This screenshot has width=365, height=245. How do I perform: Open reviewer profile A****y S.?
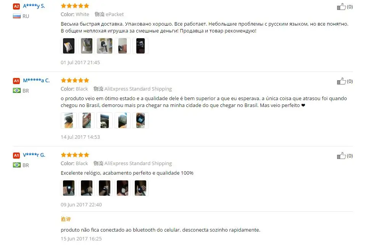[x=34, y=6]
